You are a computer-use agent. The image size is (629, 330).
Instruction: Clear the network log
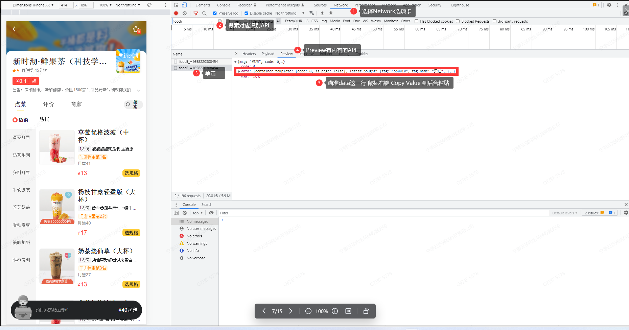[x=185, y=13]
